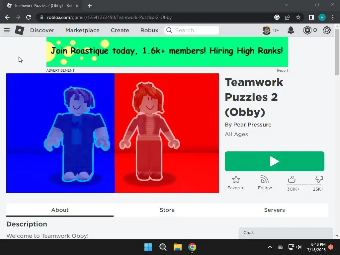Expand the Chat panel
Viewport: 340px width, 255px height.
[x=286, y=233]
